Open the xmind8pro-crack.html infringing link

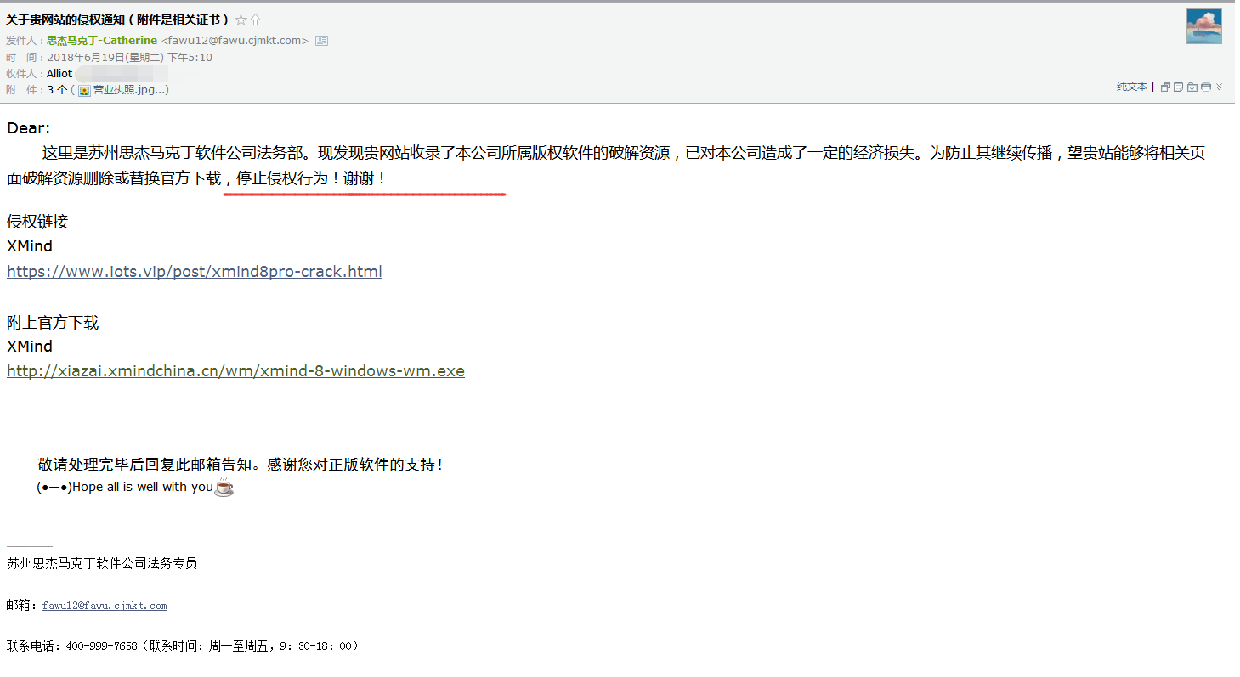(195, 272)
